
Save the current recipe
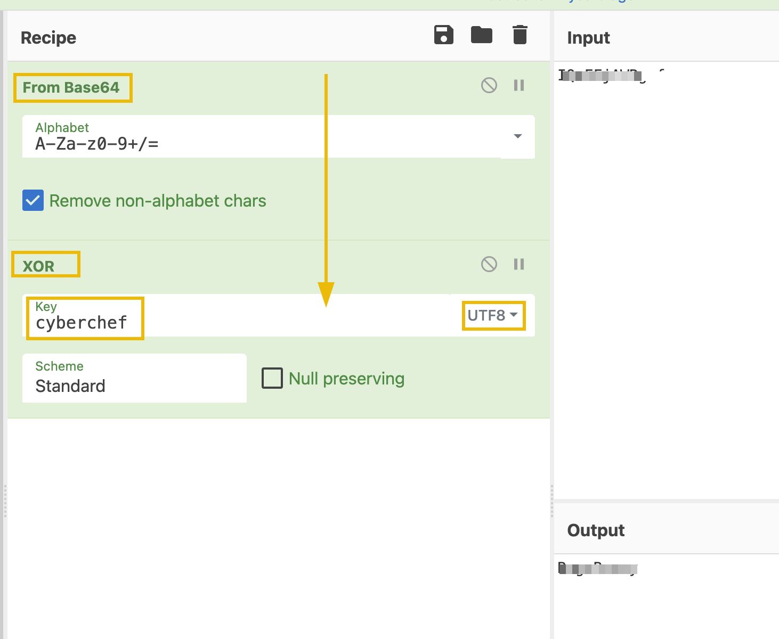[x=443, y=35]
